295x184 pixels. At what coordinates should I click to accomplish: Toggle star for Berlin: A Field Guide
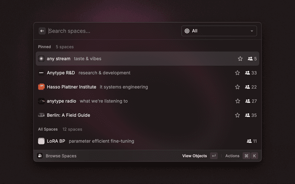(237, 115)
